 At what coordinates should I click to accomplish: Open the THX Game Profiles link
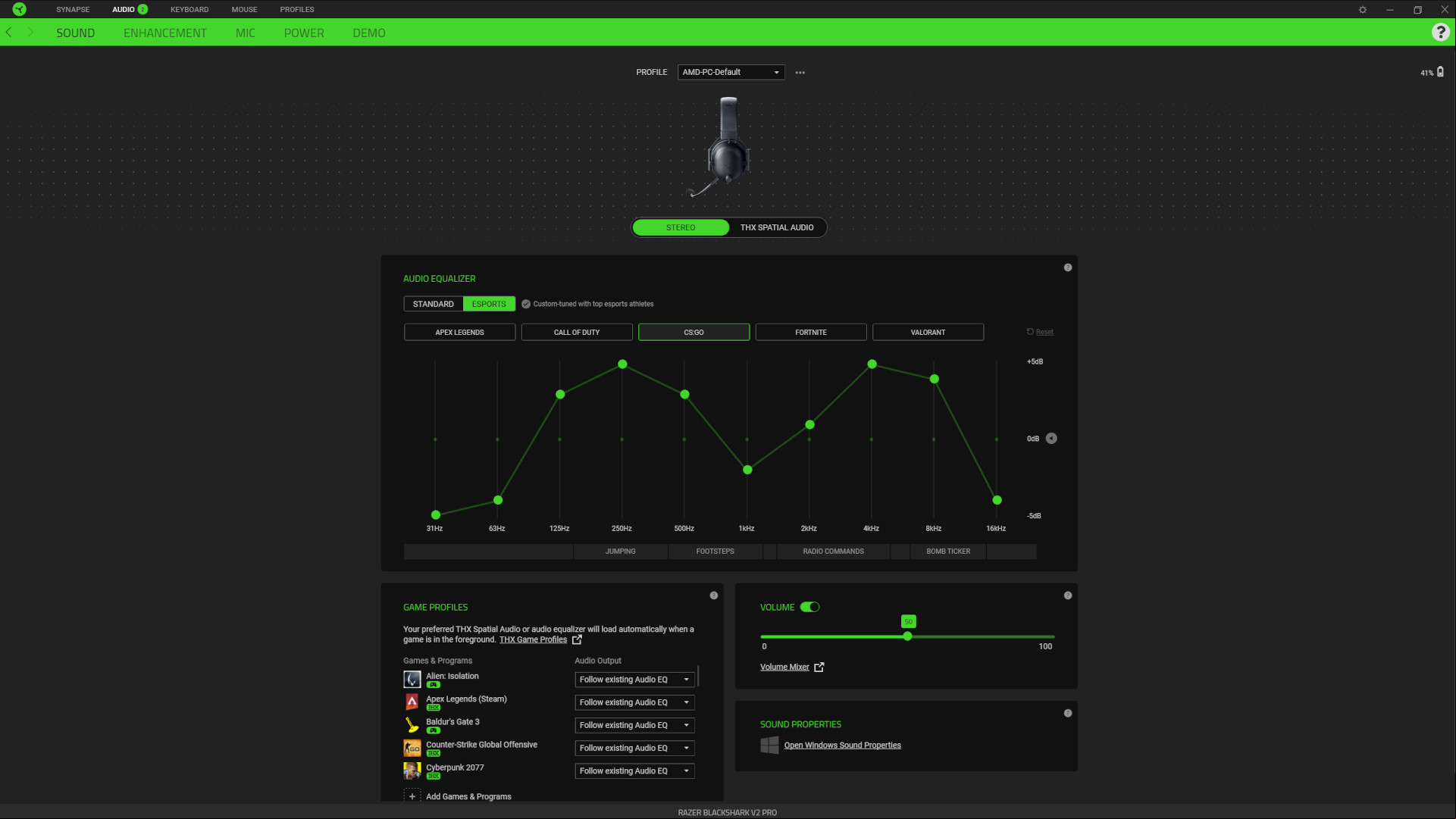533,639
